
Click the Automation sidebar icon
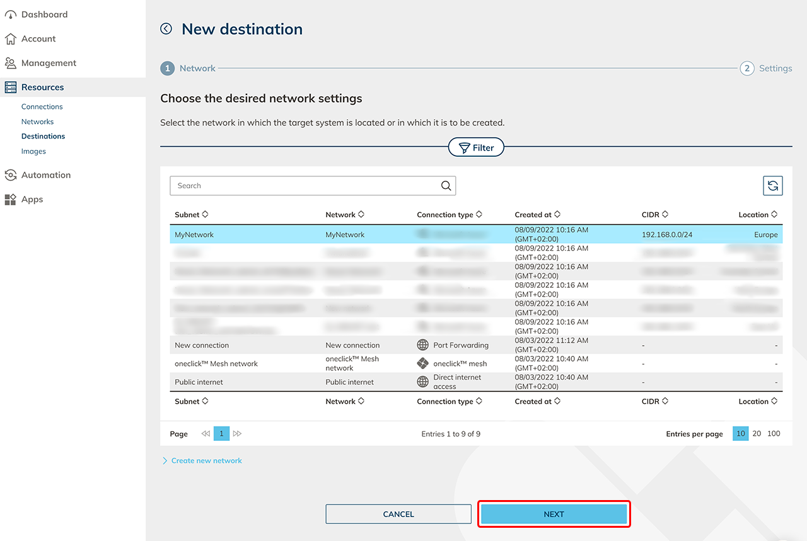10,175
